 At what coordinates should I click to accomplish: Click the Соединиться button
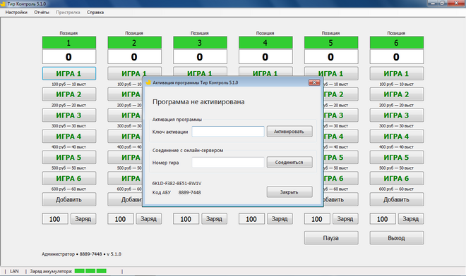(289, 162)
